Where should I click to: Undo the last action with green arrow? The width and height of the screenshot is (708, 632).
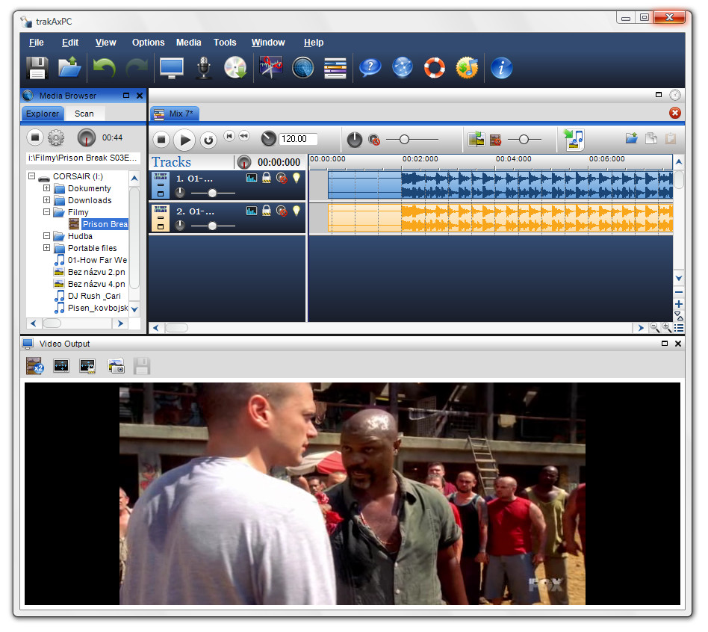point(105,68)
